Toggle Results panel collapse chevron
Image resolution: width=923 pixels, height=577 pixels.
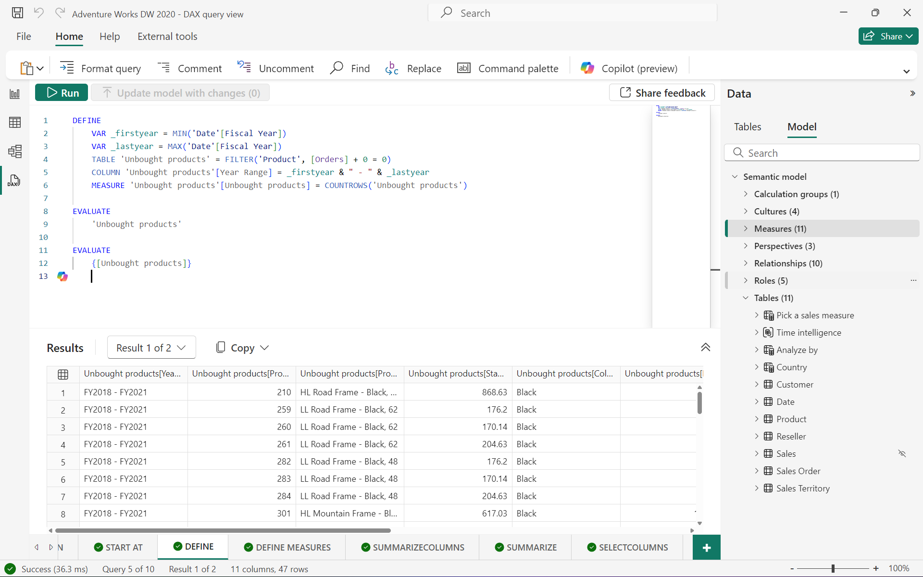coord(706,347)
